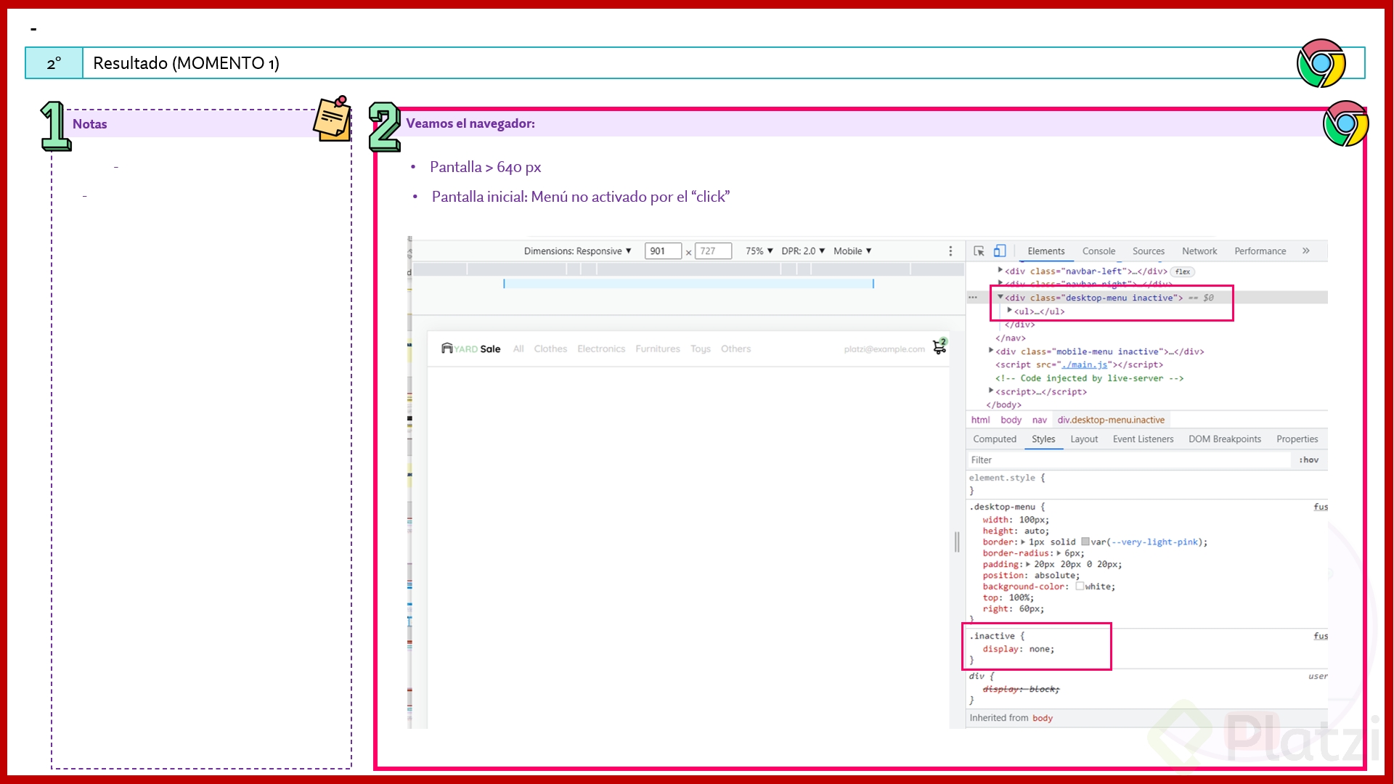
Task: Click the All category link in navbar
Action: [x=518, y=349]
